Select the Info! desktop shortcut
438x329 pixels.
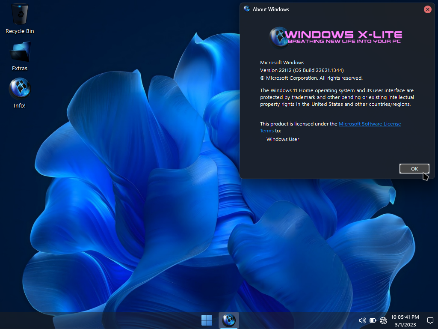coord(20,93)
